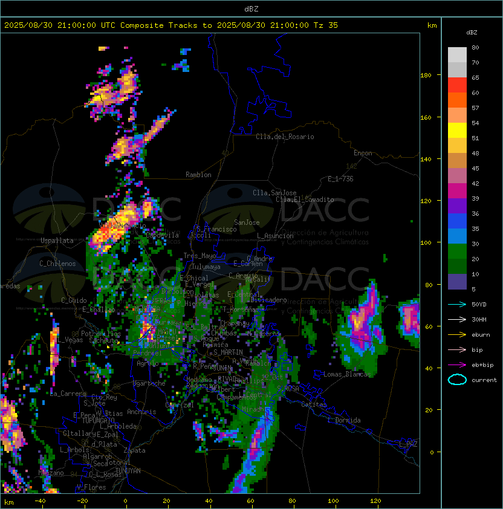Viewport: 503px width, 509px height.
Task: Click the dBZ title at top
Action: (x=251, y=9)
